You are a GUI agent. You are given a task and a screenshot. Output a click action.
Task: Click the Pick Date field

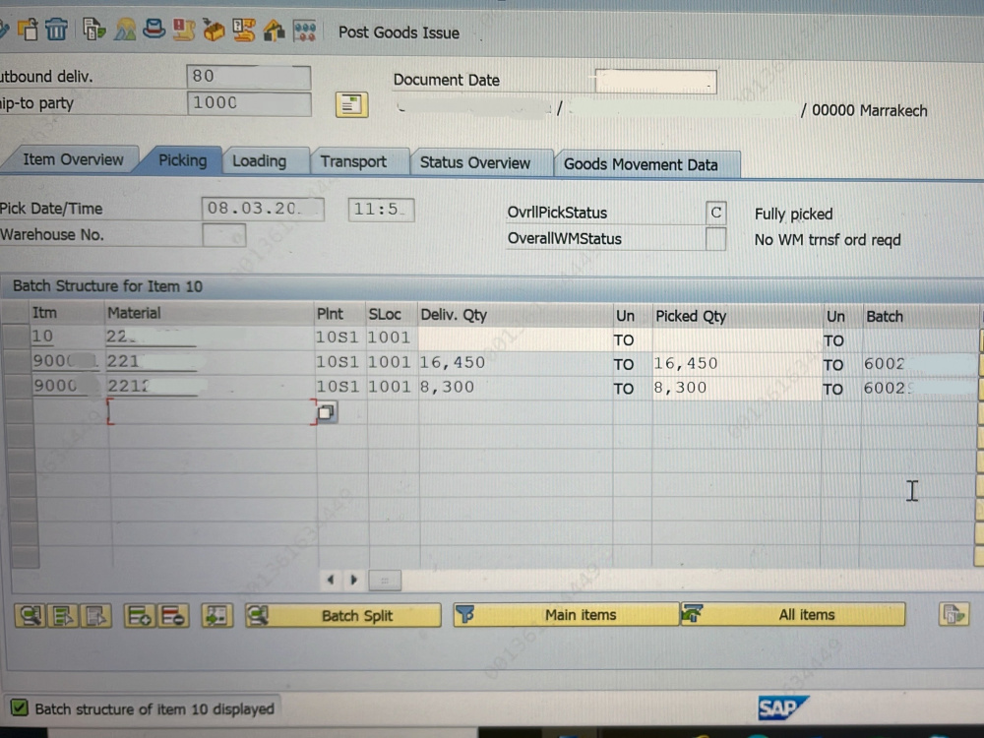click(263, 209)
